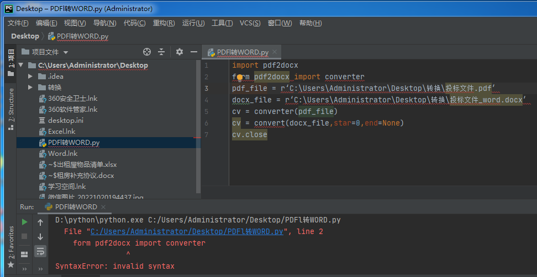Expand the .idea folder
Viewport: 537px width, 277px height.
[x=30, y=77]
